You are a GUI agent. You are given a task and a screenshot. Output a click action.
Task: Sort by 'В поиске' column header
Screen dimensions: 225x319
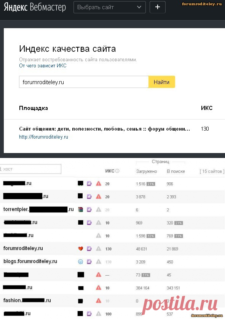pos(176,171)
